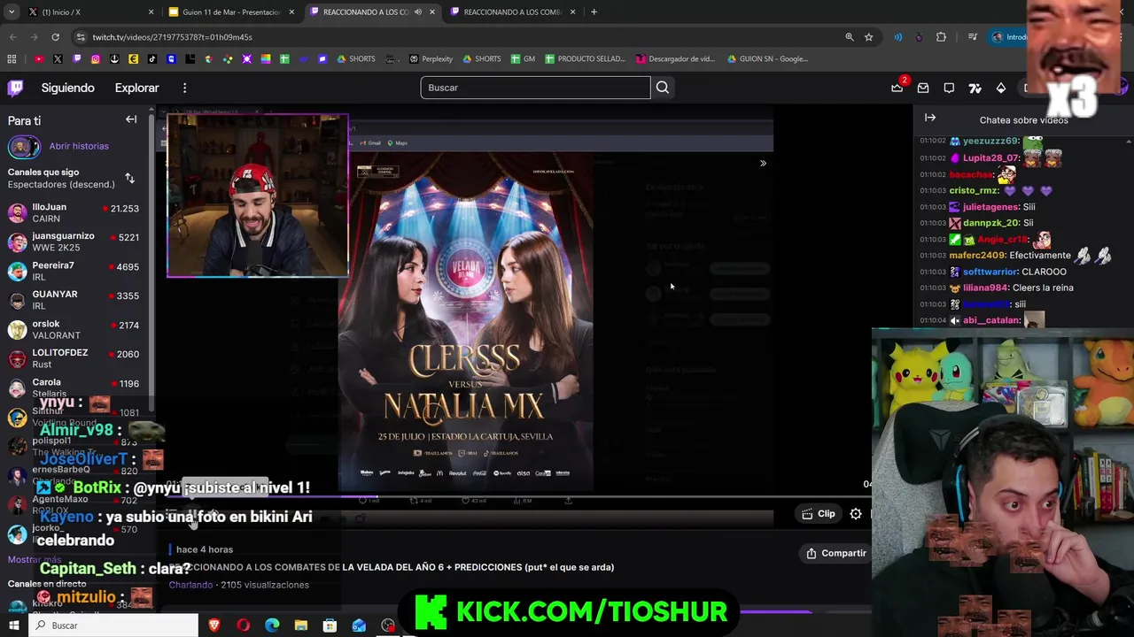
Task: Open LOLITOFDEZ channel in sidebar
Action: pyautogui.click(x=74, y=358)
